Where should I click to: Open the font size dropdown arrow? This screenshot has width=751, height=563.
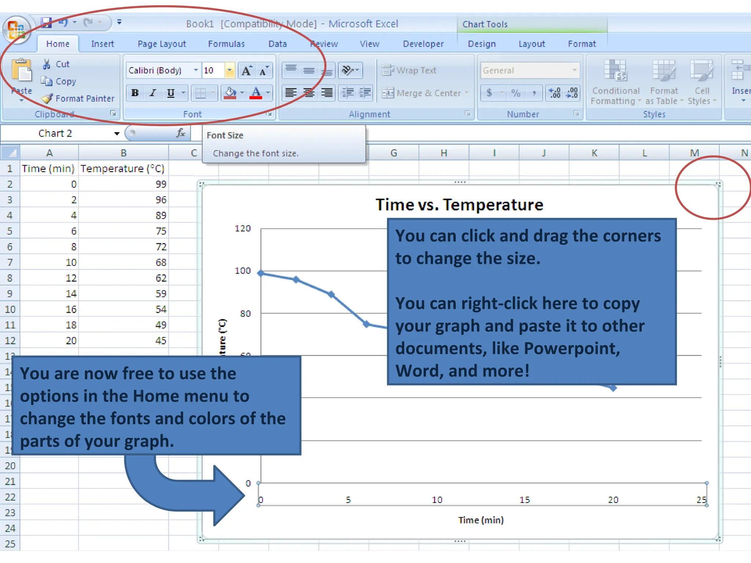[x=230, y=70]
